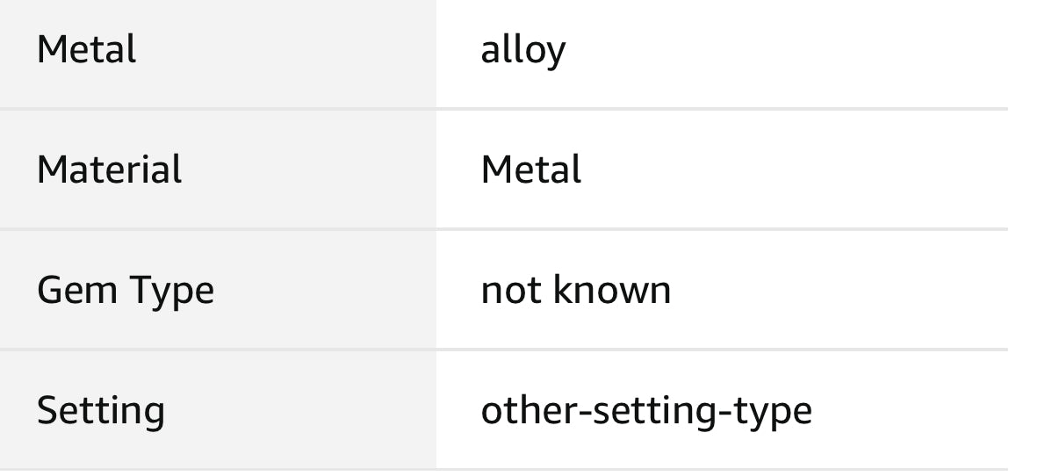This screenshot has height=476, width=1045.
Task: Click the Setting row label
Action: pyautogui.click(x=100, y=411)
